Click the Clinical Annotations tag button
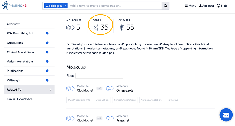Image resolution: width=235 pixels, height=126 pixels. coord(125,100)
